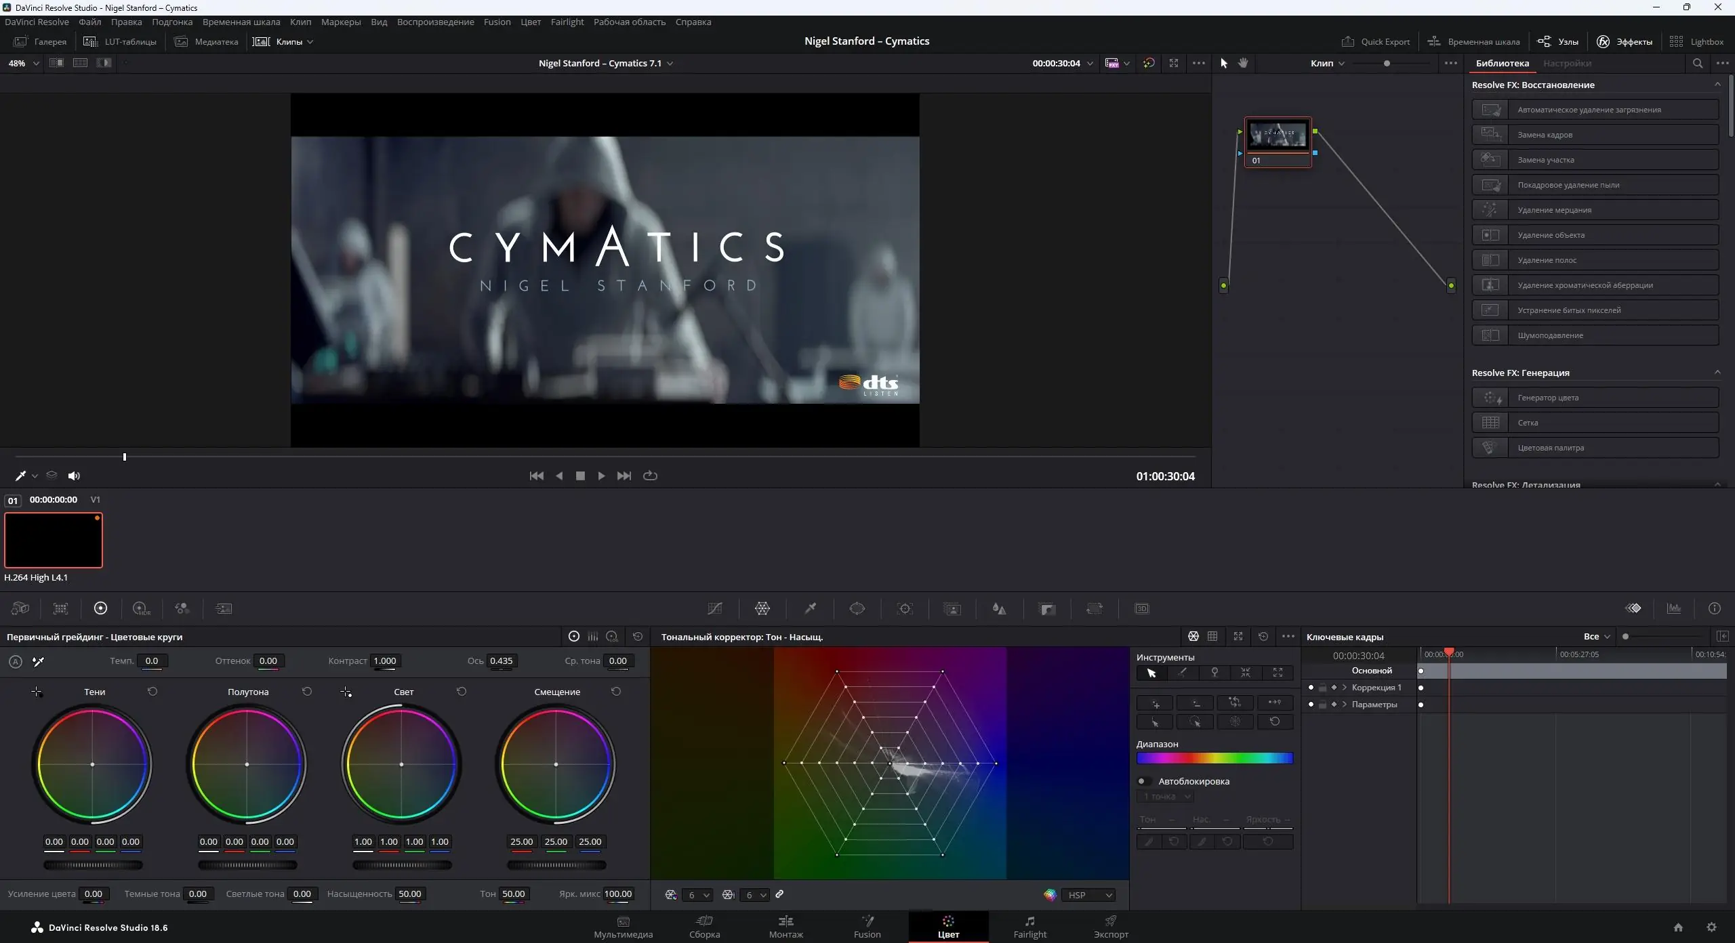Open the Tracker palette icon
1735x943 pixels.
(905, 608)
